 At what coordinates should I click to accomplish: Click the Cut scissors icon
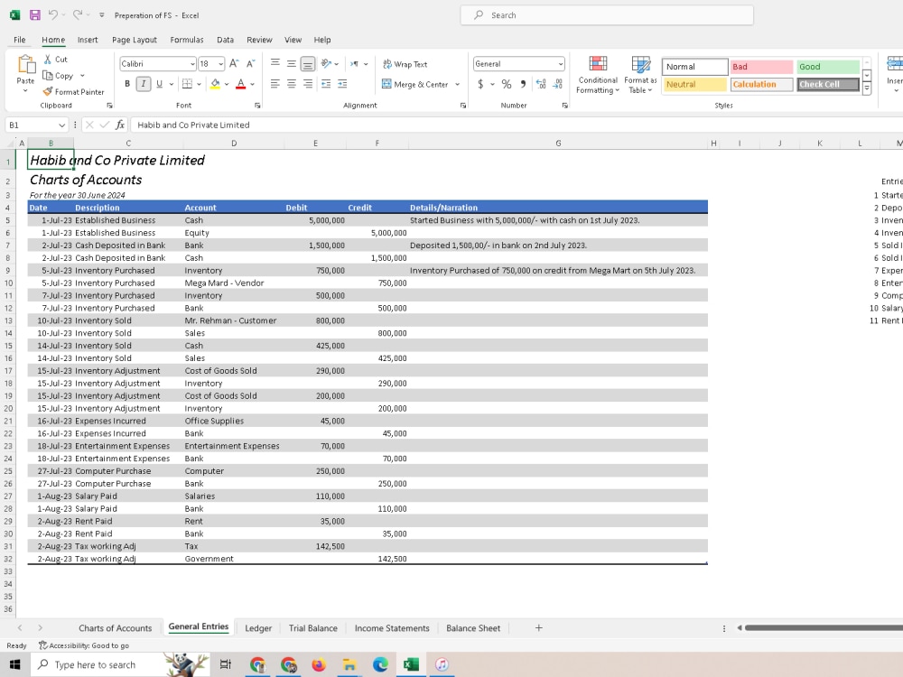[x=48, y=60]
